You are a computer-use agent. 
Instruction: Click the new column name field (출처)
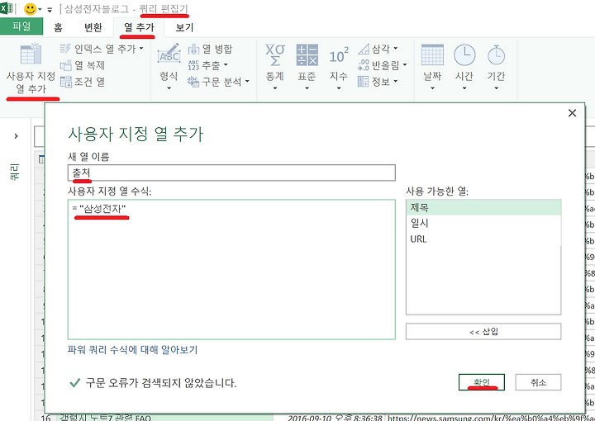231,173
